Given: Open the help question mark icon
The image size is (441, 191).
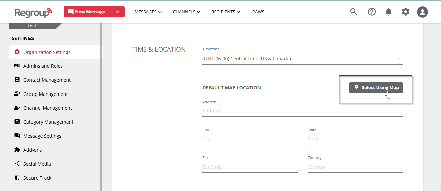Looking at the screenshot, I should pyautogui.click(x=372, y=12).
